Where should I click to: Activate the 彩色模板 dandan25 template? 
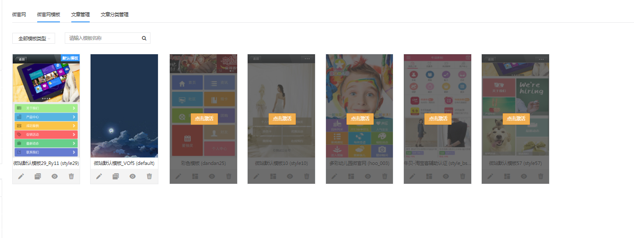(x=204, y=119)
